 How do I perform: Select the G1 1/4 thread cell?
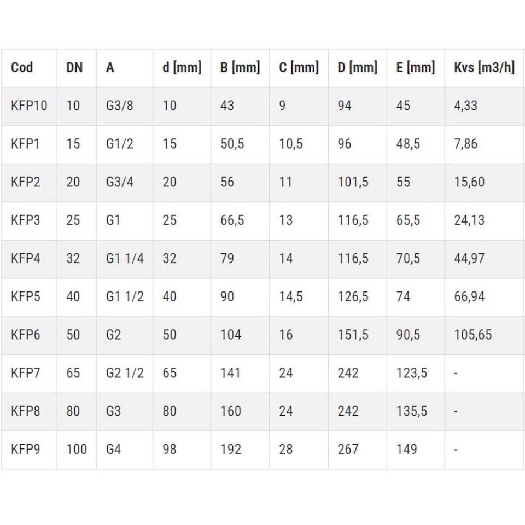(125, 259)
